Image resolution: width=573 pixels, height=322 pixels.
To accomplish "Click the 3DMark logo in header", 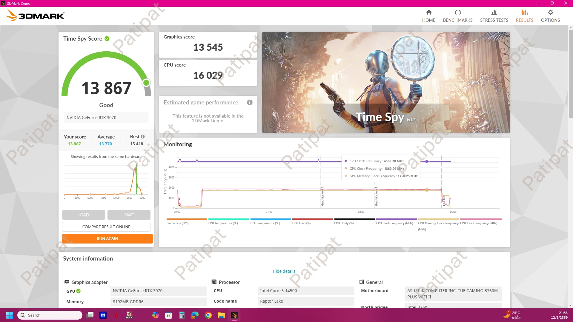I will coord(35,15).
